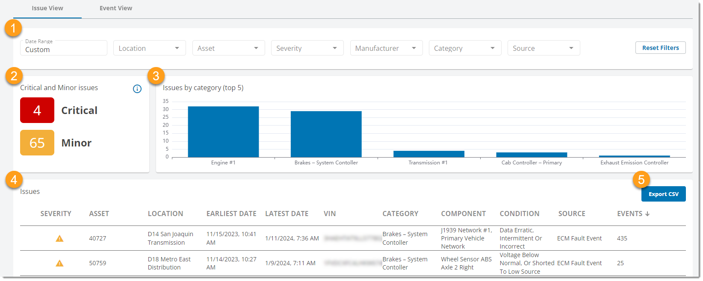Switch to the Event View tab
The height and width of the screenshot is (281, 703).
click(116, 8)
